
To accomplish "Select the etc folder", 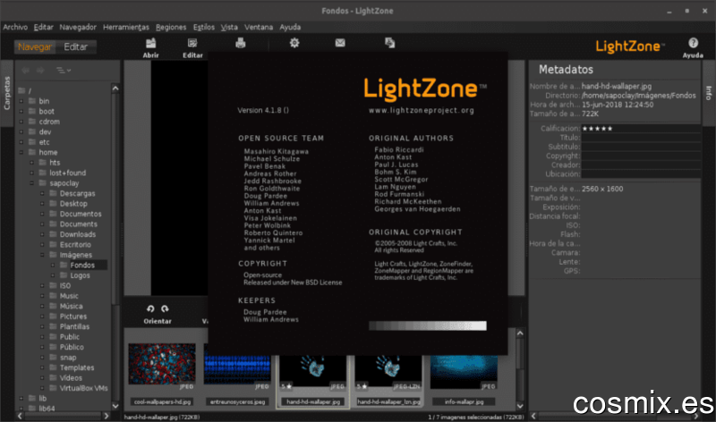I will click(44, 142).
